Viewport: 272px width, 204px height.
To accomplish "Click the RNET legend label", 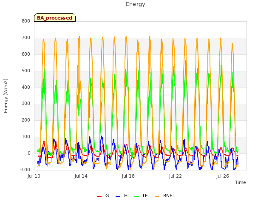I will (169, 195).
